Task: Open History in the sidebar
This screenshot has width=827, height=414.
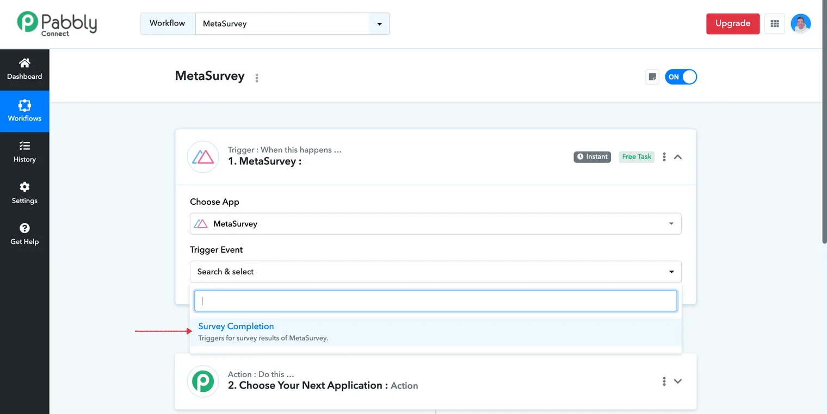Action: (x=24, y=152)
